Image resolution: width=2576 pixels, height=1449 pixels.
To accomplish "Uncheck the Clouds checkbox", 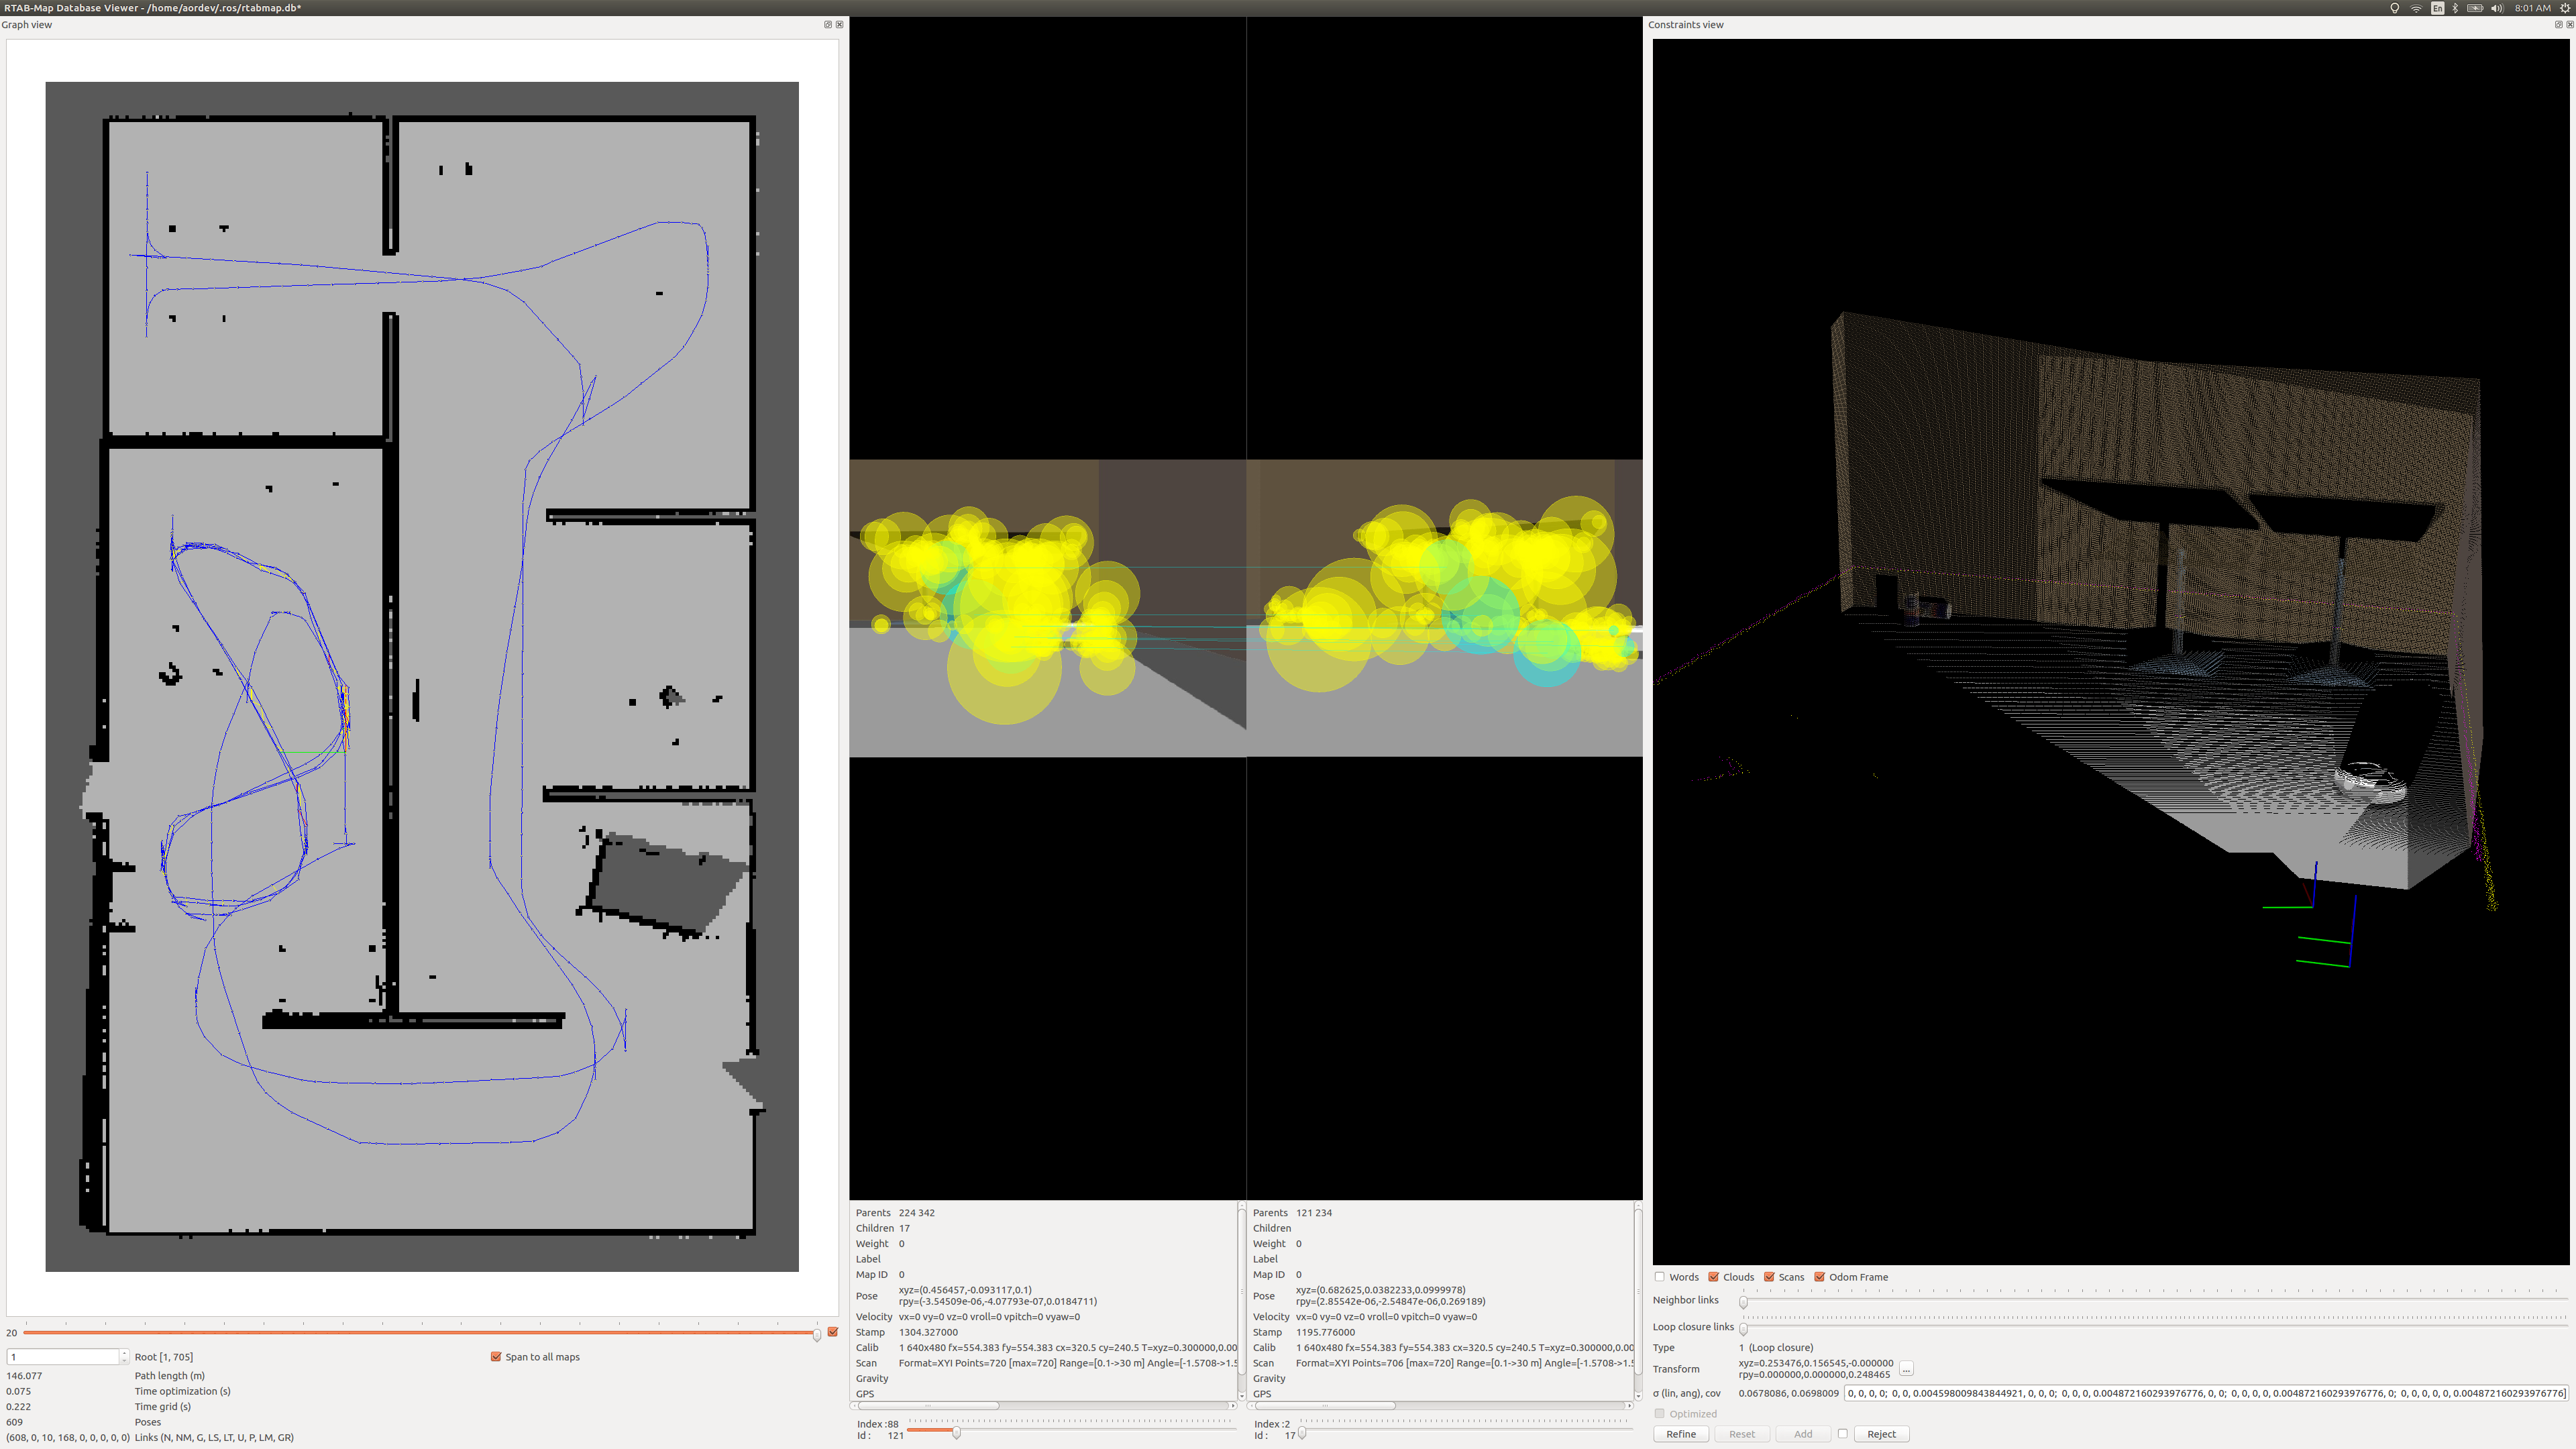I will coord(1714,1277).
